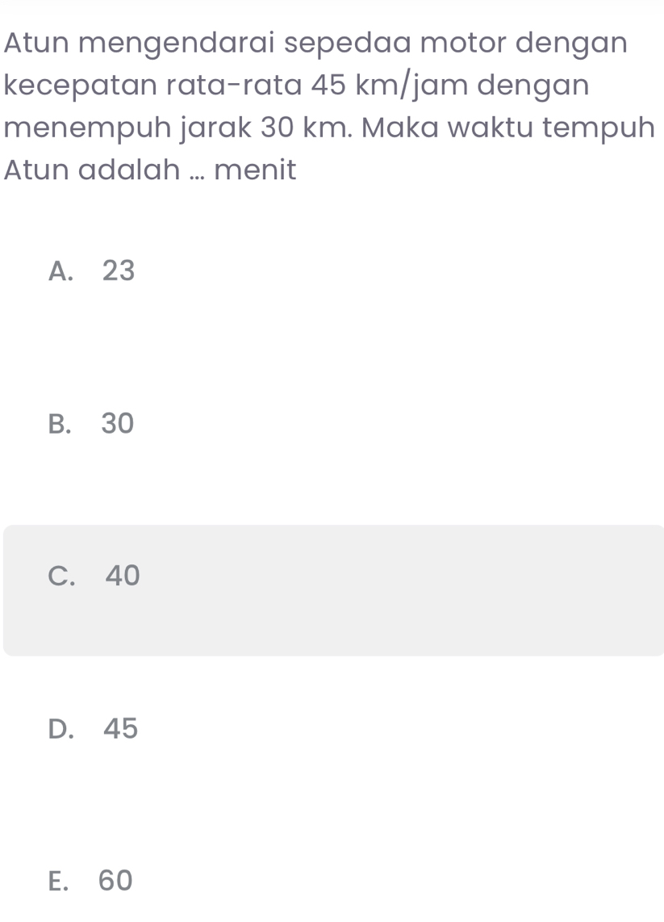Click the question line starting "Atun mengendarai"
This screenshot has height=922, width=664.
pyautogui.click(x=315, y=42)
